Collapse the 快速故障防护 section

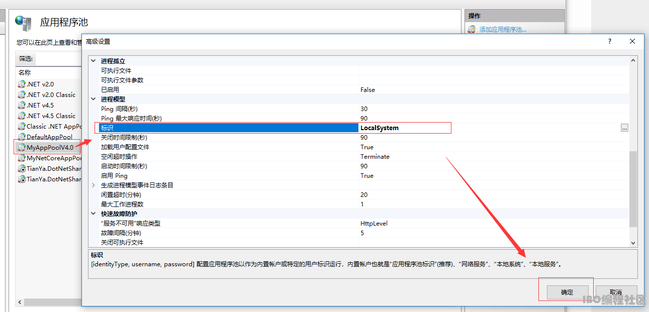pos(93,214)
